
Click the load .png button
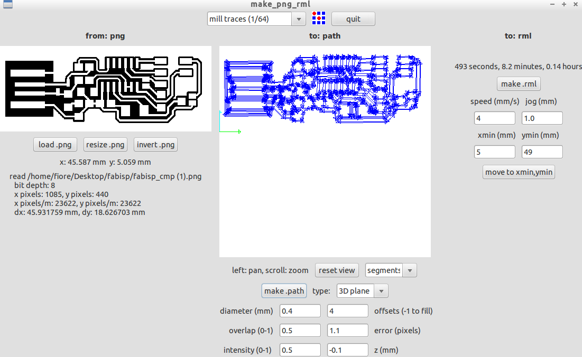[55, 145]
